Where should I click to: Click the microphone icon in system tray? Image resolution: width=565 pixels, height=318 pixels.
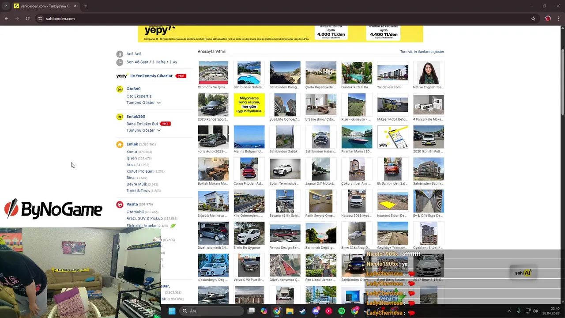point(519,311)
